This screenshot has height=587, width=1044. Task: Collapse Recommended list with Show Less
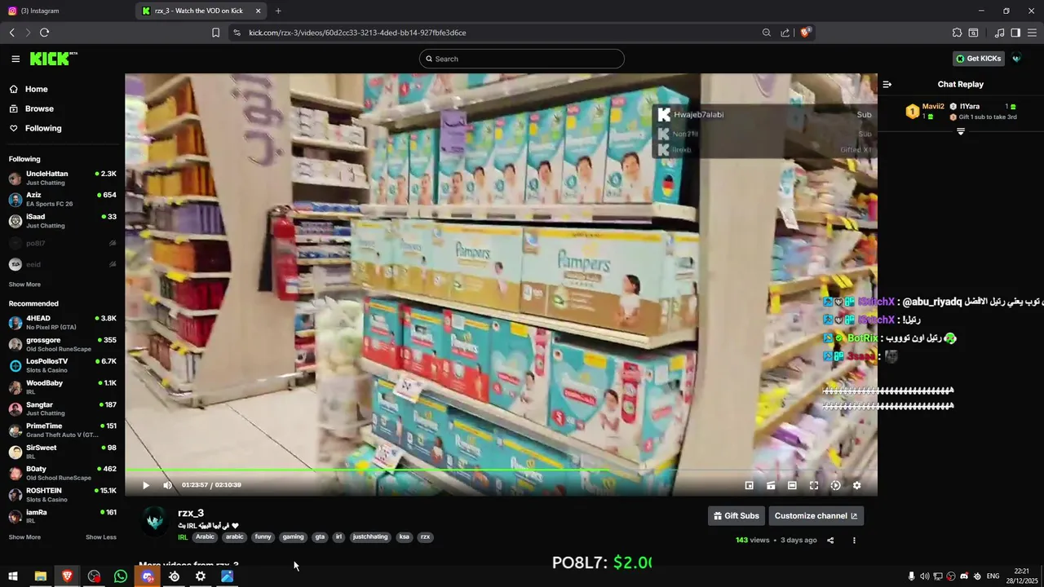pyautogui.click(x=101, y=537)
